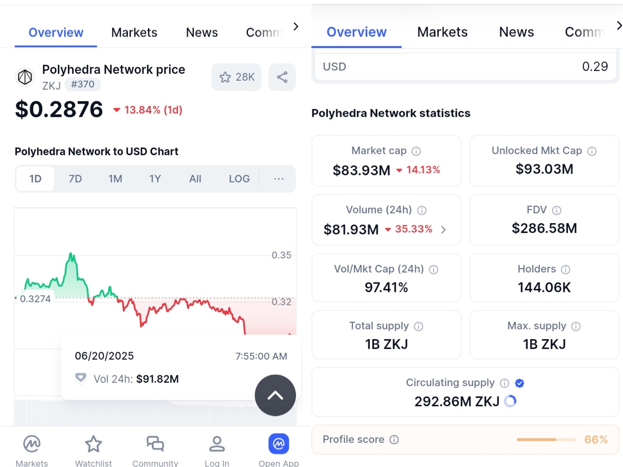Tap the scroll-to-top arrow button
Viewport: 623px width, 467px height.
coord(275,395)
